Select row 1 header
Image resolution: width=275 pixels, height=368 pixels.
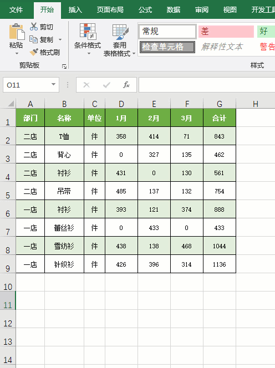tap(8, 118)
